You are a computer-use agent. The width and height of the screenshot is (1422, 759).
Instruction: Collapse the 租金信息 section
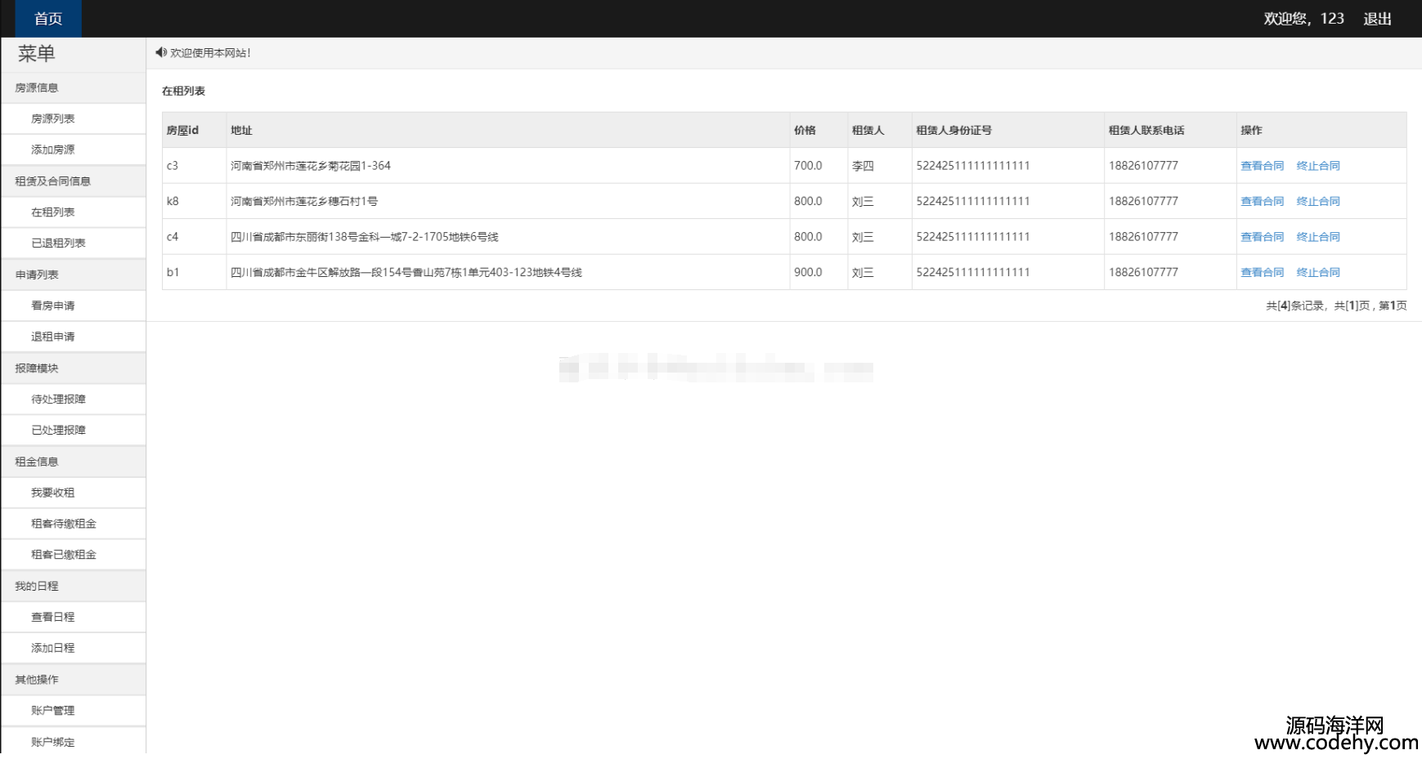click(74, 462)
